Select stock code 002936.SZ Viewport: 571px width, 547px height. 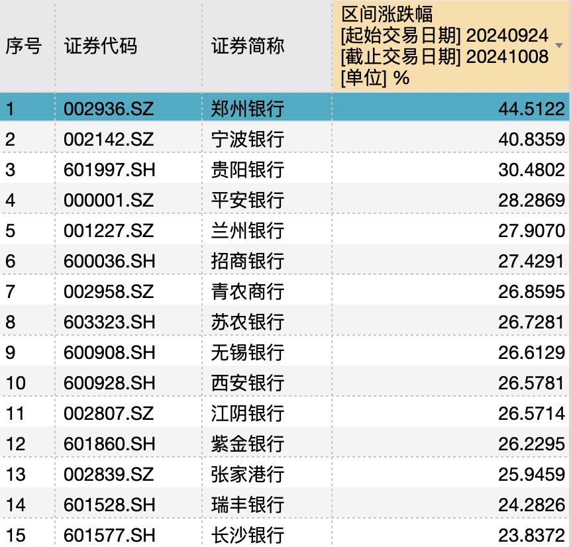[x=109, y=109]
